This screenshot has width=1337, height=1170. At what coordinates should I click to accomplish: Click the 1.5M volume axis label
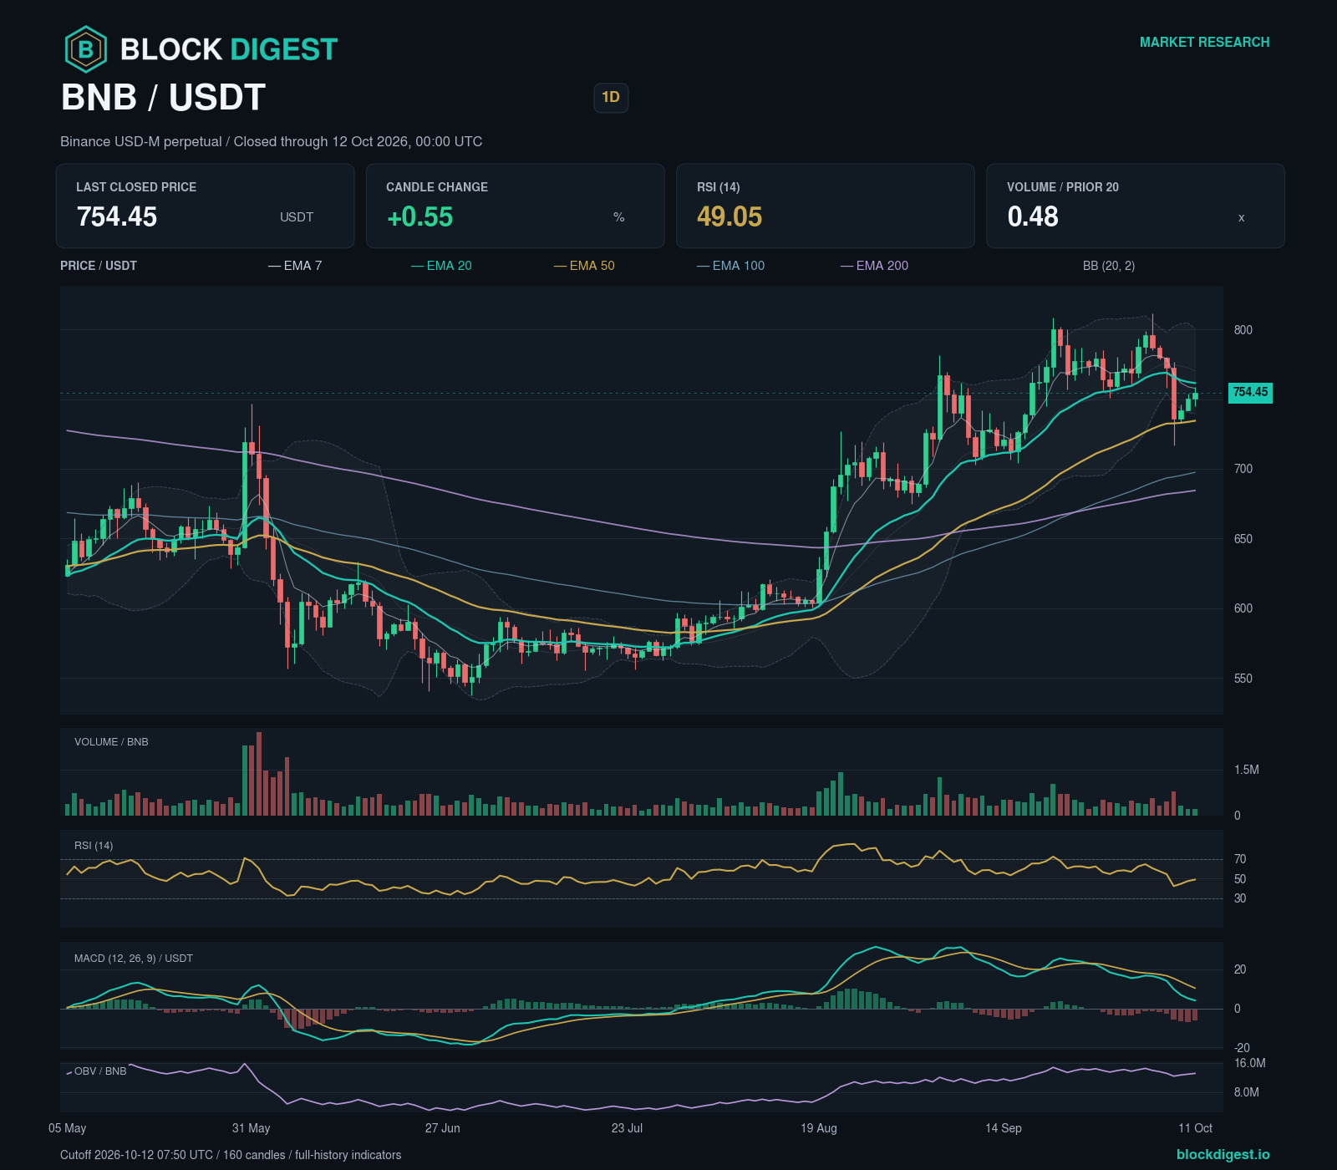pos(1246,770)
